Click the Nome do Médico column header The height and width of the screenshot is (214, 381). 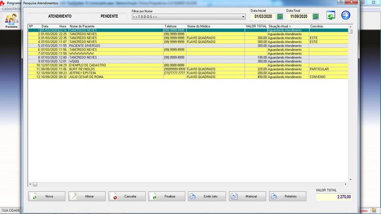[x=199, y=26]
